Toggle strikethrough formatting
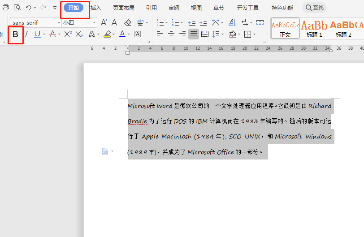This screenshot has height=237, width=364. click(53, 34)
